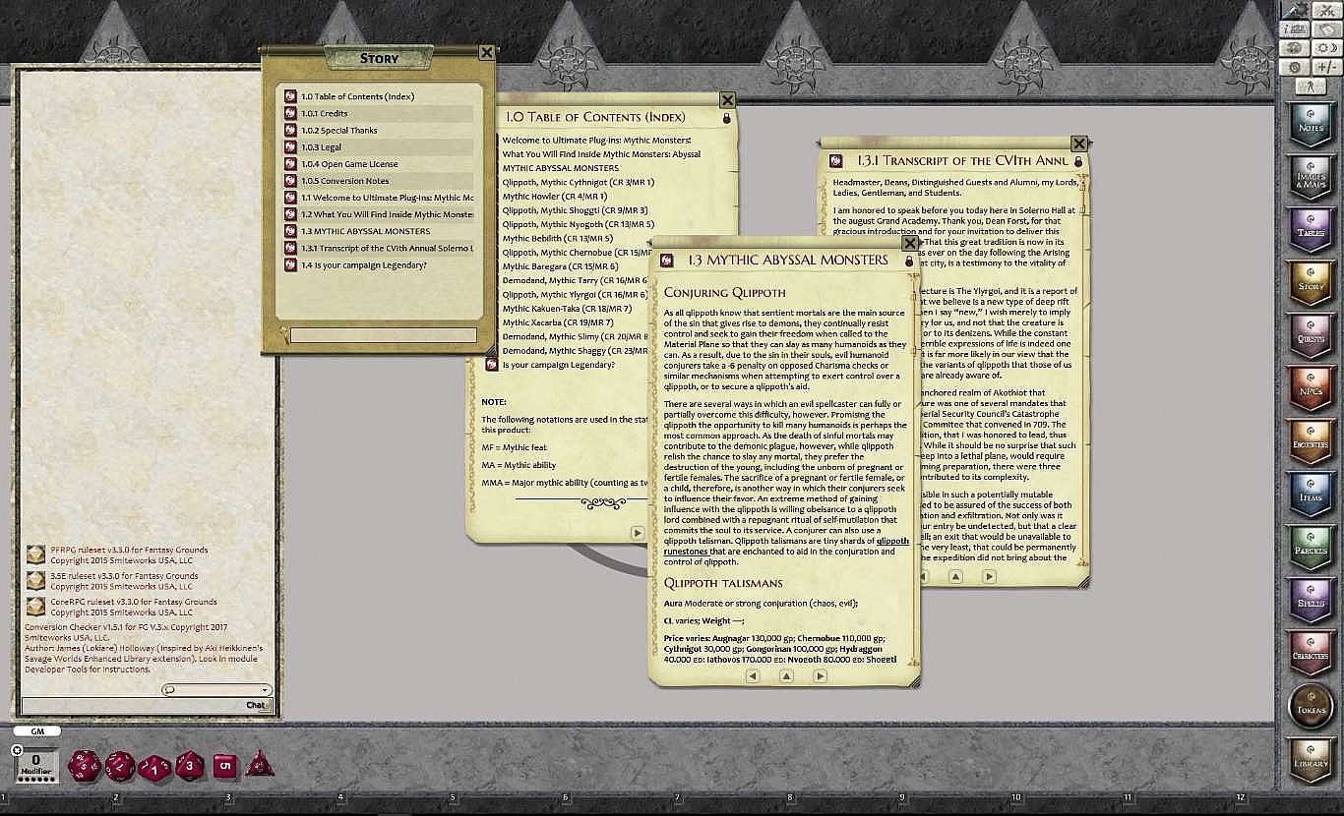This screenshot has height=816, width=1344.
Task: Click link icon in Mythic Abyssal Monsters title bar
Action: (667, 261)
